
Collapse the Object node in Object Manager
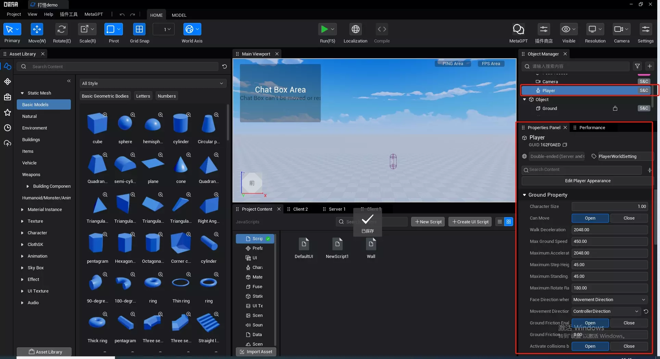coord(524,99)
